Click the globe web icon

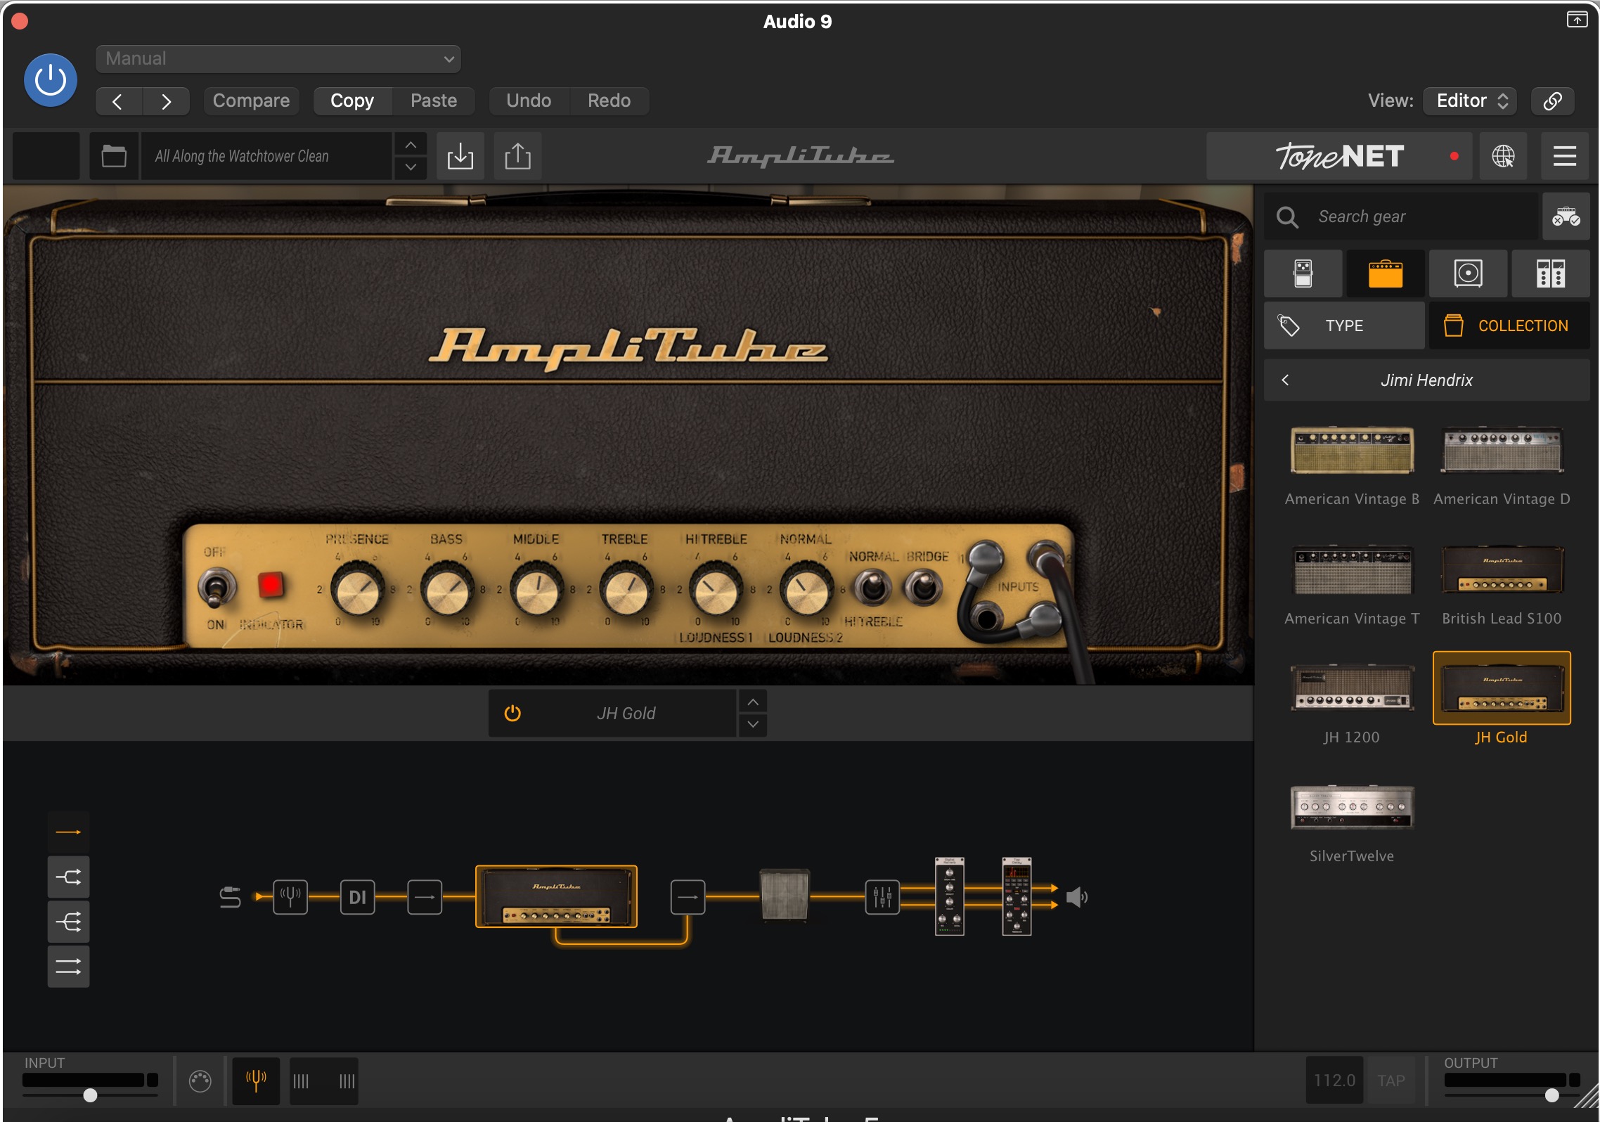[1503, 156]
